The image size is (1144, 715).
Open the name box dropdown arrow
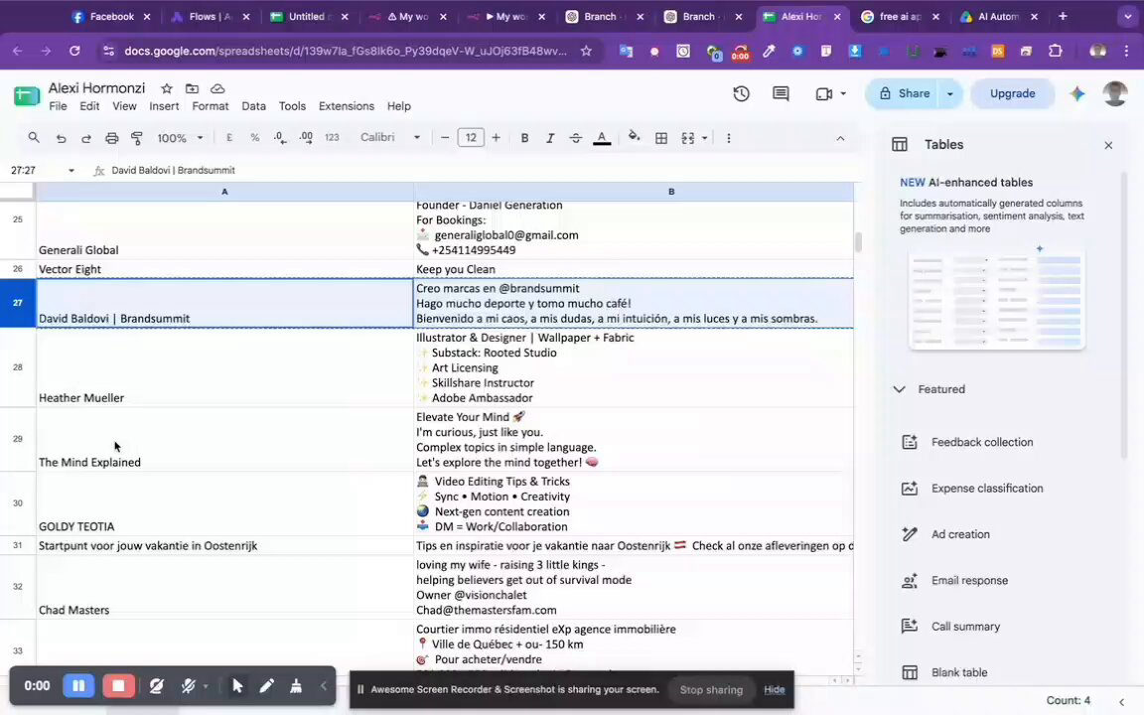71,170
